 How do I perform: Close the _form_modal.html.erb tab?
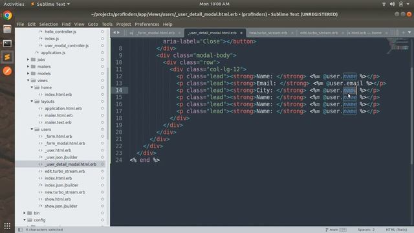(x=180, y=33)
